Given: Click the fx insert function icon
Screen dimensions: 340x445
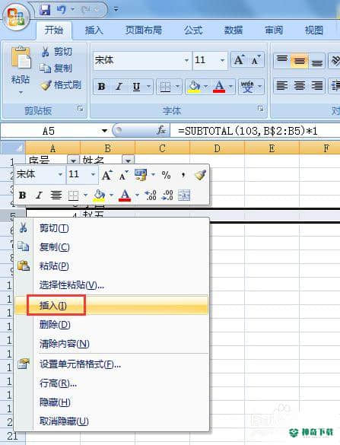Looking at the screenshot, I should point(161,131).
